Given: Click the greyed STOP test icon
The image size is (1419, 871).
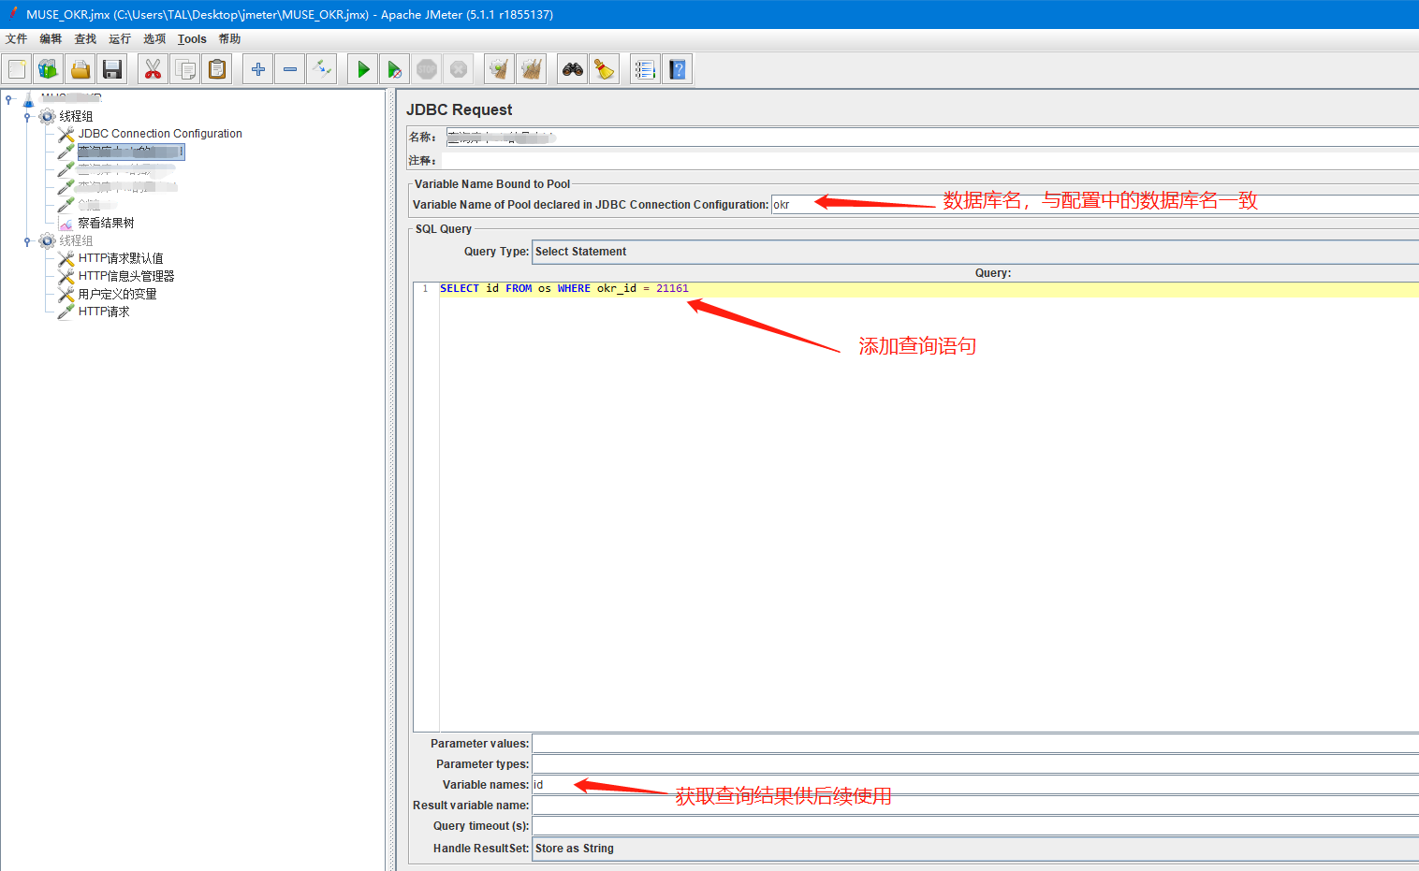Looking at the screenshot, I should click(x=427, y=69).
